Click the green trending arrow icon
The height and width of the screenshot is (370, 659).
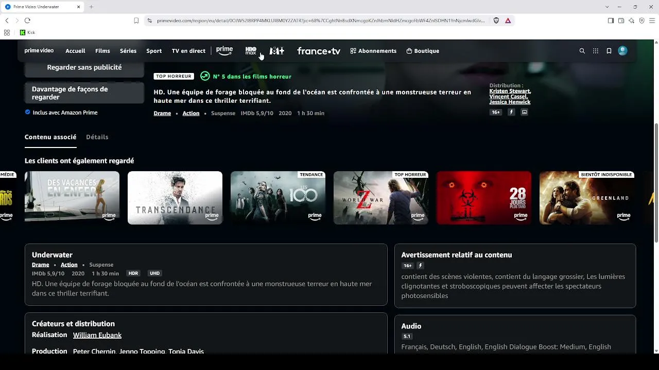point(205,76)
